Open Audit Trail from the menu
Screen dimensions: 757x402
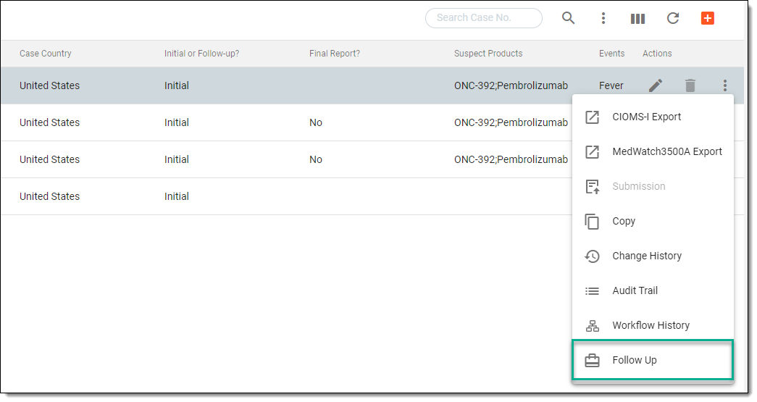click(653, 290)
